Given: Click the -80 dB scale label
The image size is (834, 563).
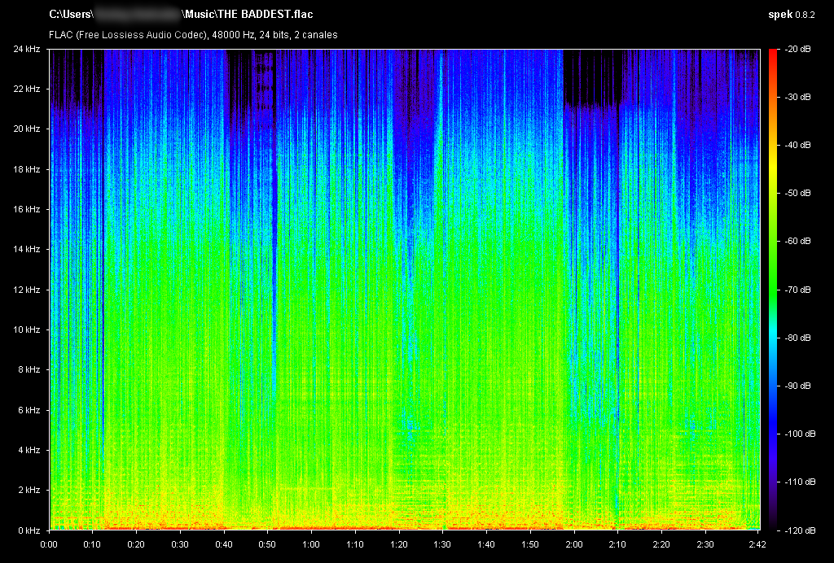Looking at the screenshot, I should click(798, 338).
